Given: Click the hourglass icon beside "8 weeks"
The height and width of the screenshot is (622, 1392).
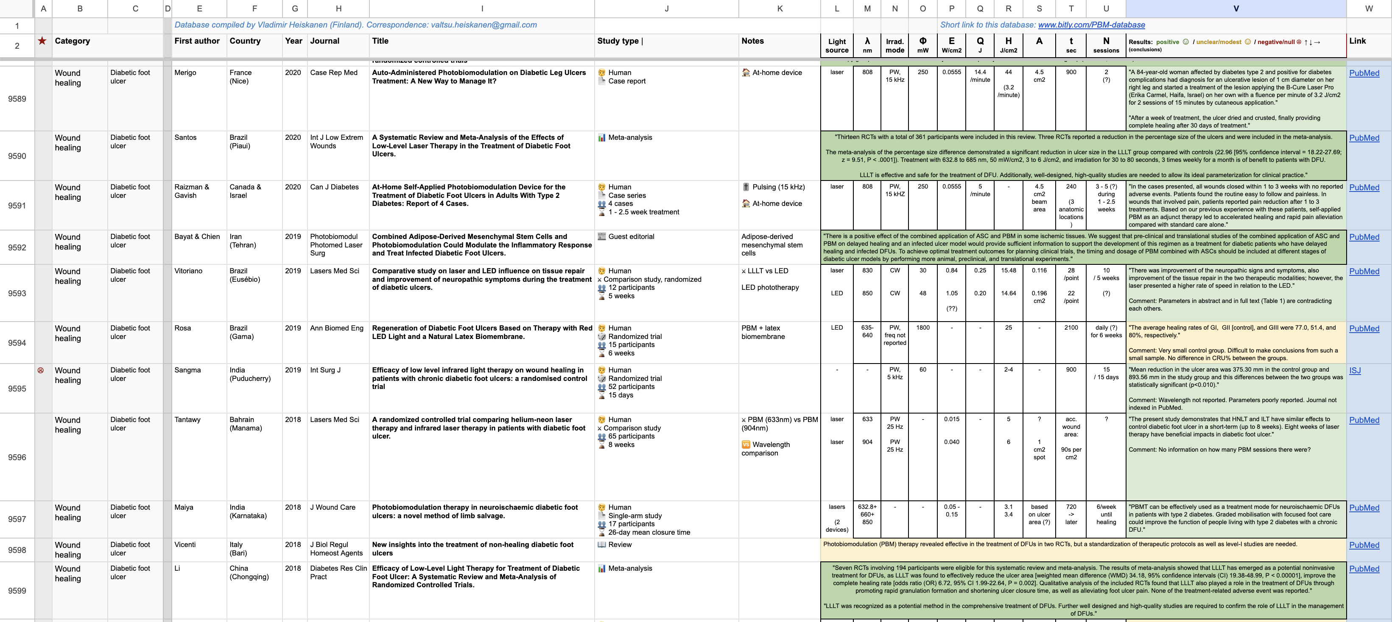Looking at the screenshot, I should click(x=601, y=445).
